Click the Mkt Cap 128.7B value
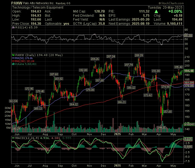The image size is (195, 168). click(x=99, y=11)
